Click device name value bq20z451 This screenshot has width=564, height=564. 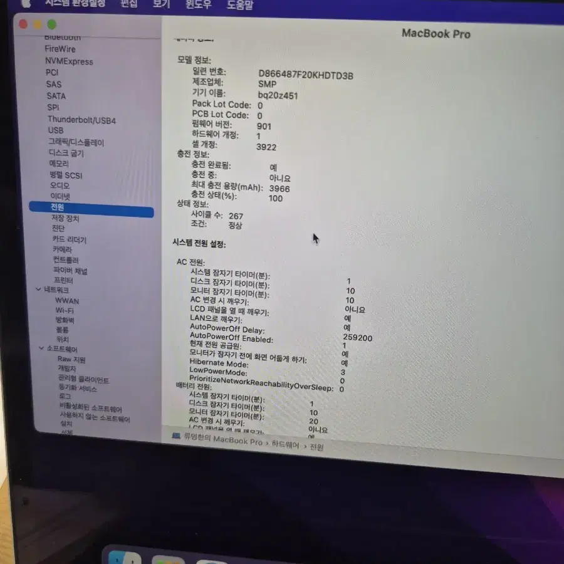(278, 96)
